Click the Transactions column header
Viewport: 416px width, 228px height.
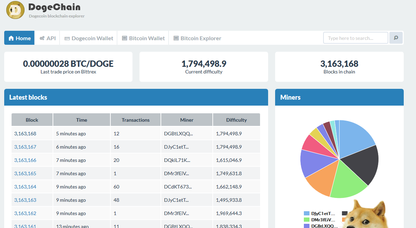(x=136, y=120)
